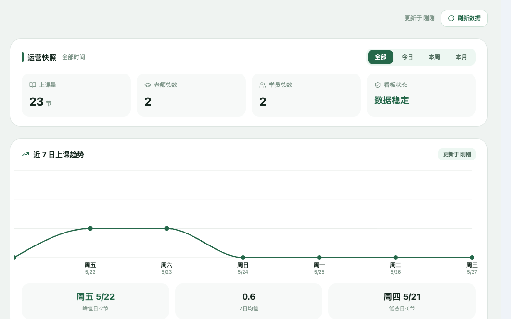This screenshot has width=511, height=319.
Task: Switch to the 本月 filter tab
Action: pos(461,57)
